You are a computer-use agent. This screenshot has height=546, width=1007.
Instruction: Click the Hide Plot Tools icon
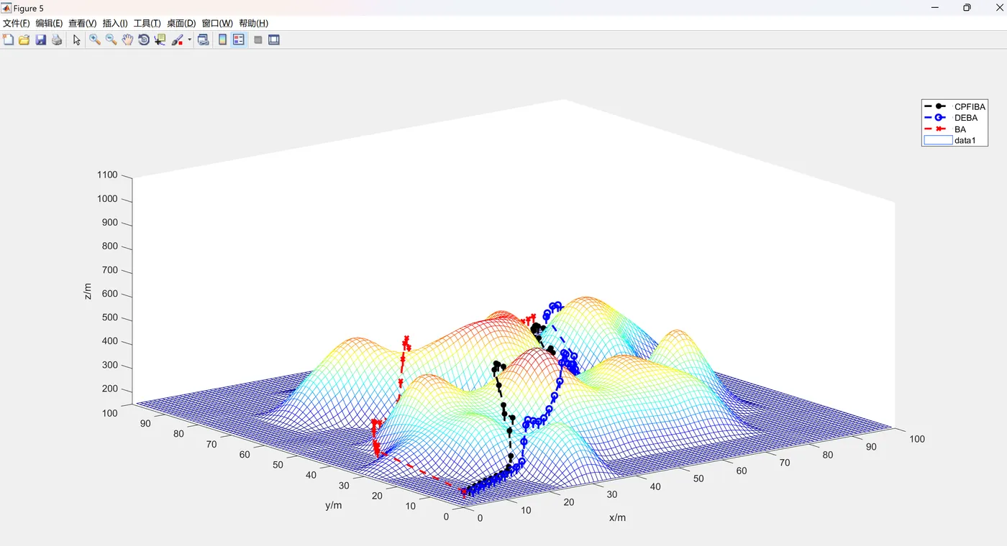tap(258, 40)
